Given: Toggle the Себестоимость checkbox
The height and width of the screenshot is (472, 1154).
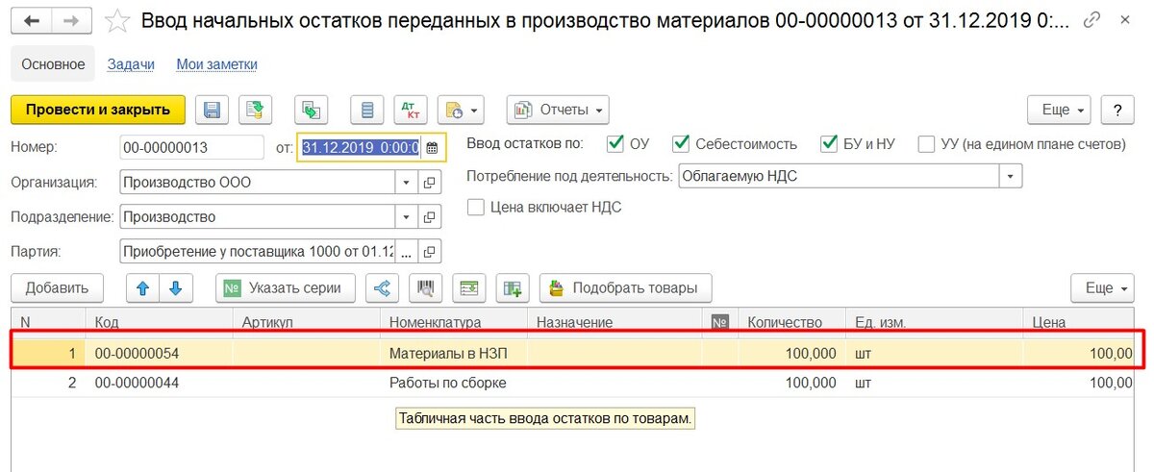Looking at the screenshot, I should coord(681,144).
